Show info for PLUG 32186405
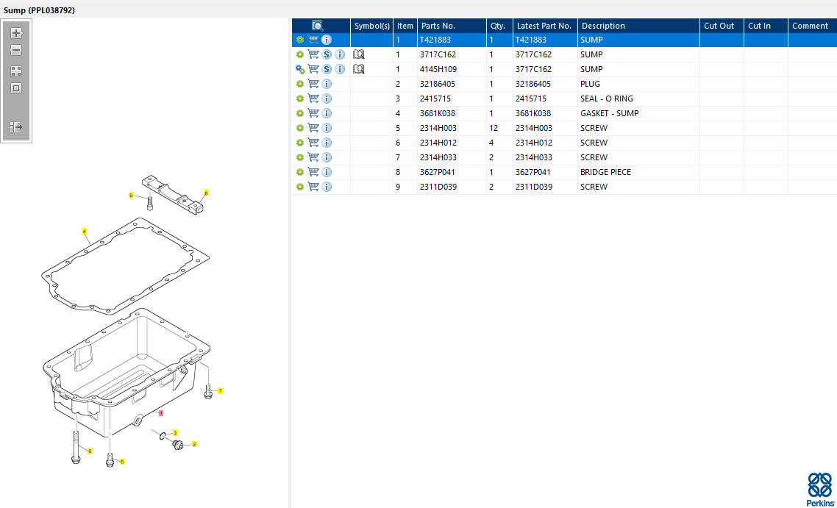Image resolution: width=837 pixels, height=508 pixels. tap(327, 84)
